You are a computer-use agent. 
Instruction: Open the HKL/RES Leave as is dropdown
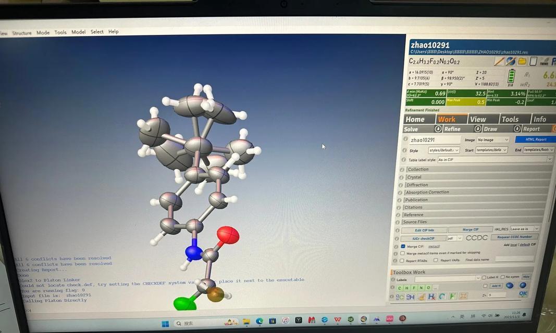[524, 229]
